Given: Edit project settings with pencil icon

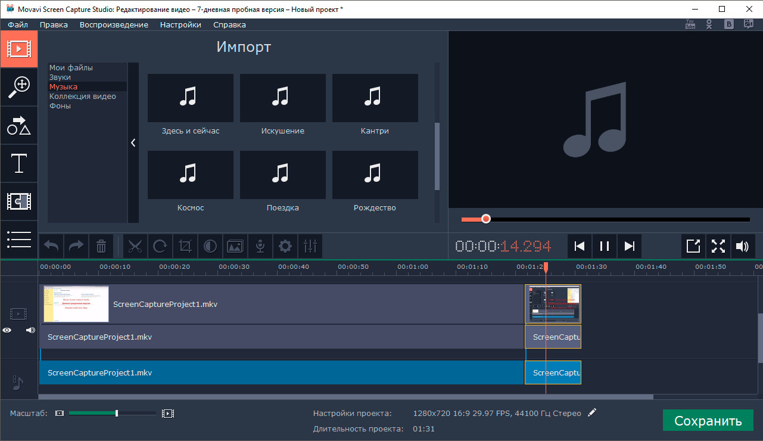Looking at the screenshot, I should pyautogui.click(x=591, y=412).
